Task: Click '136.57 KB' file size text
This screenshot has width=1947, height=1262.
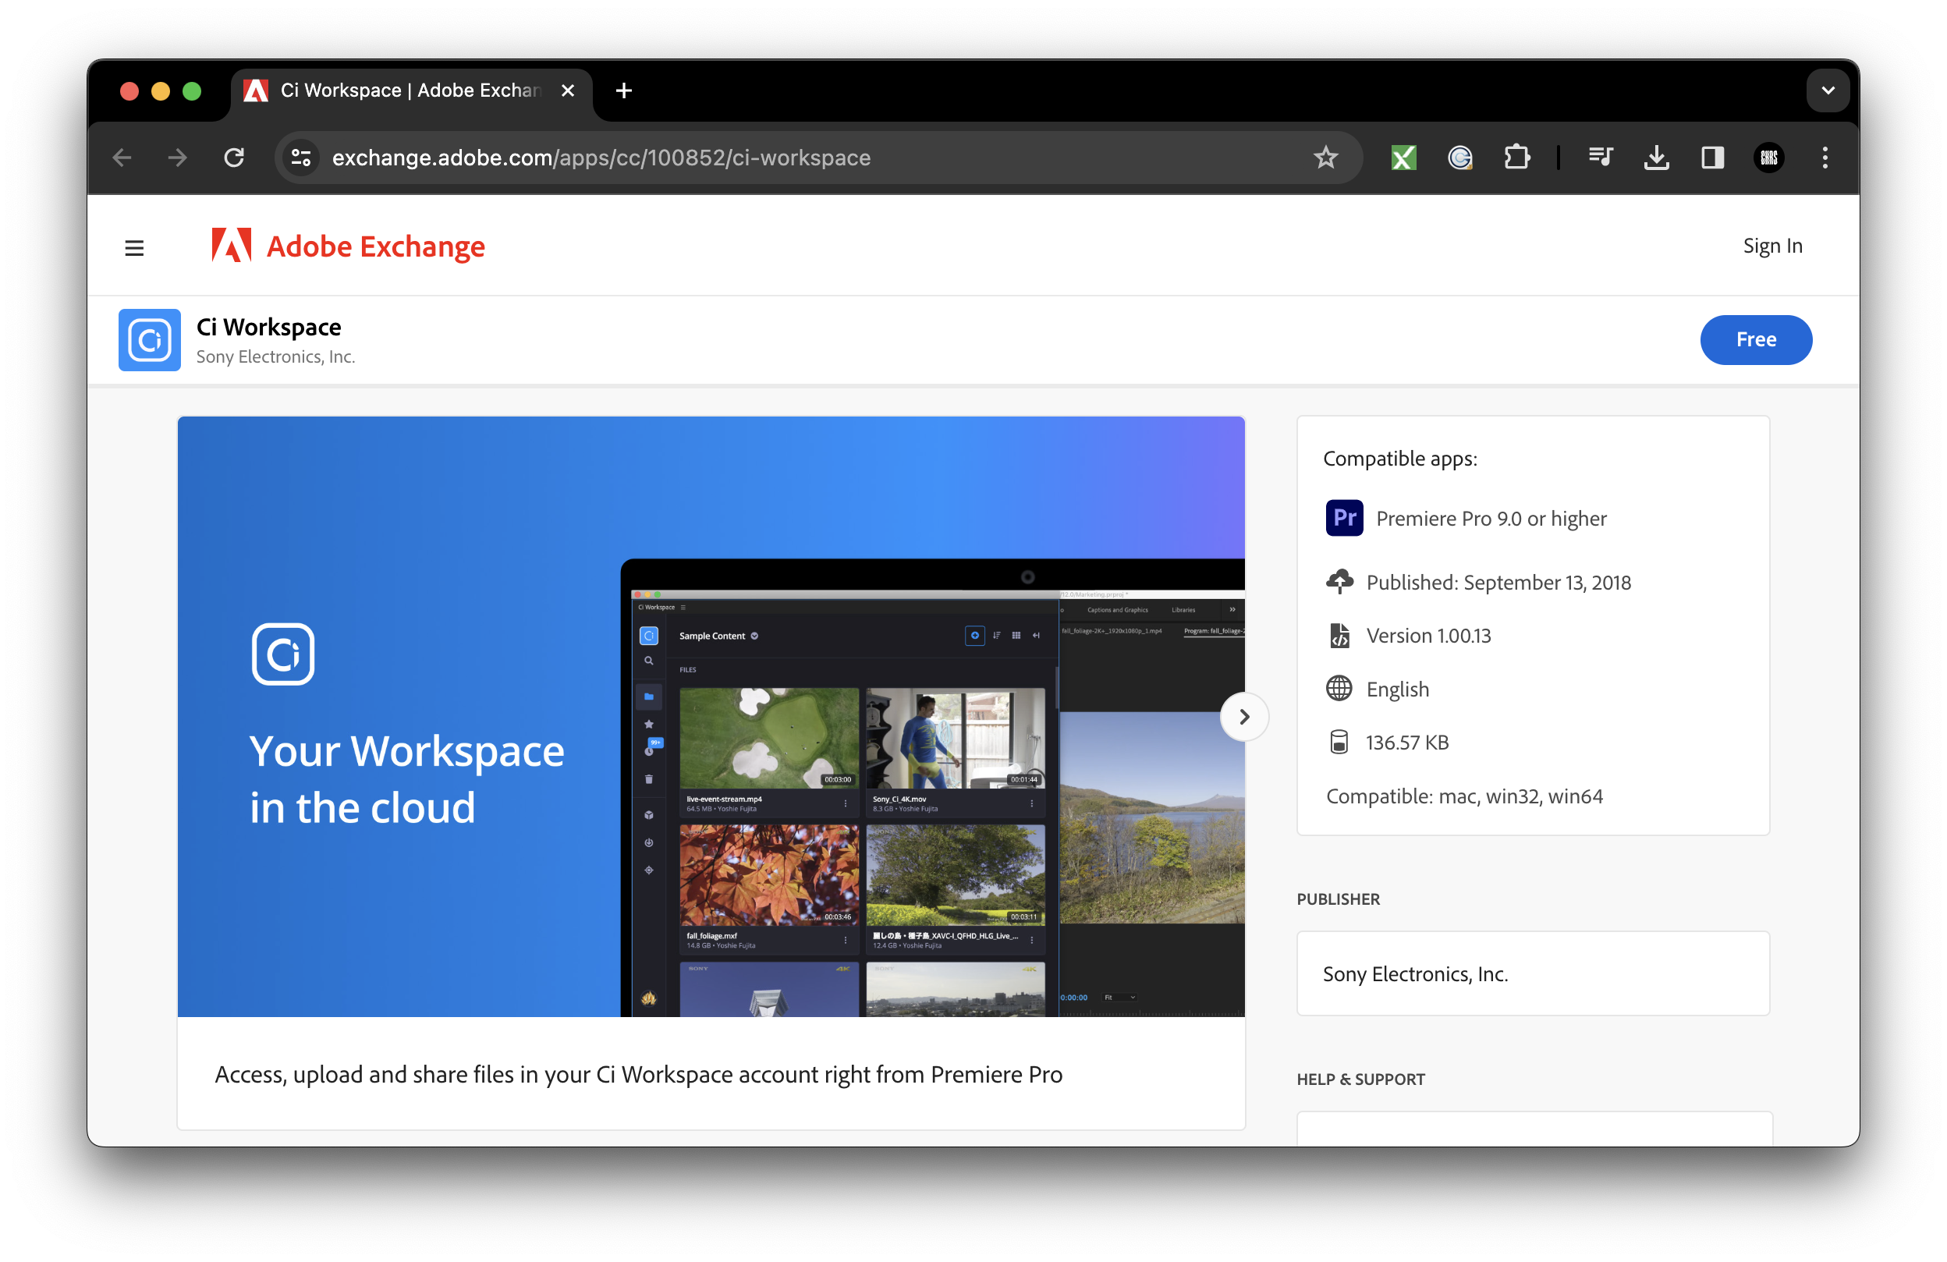Action: coord(1406,742)
